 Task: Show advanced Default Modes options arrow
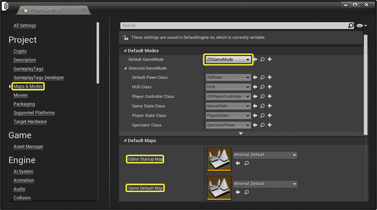point(241,133)
